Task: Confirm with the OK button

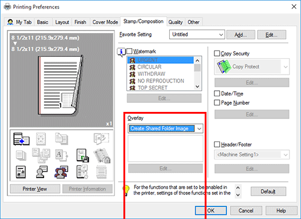Action: coord(211,211)
